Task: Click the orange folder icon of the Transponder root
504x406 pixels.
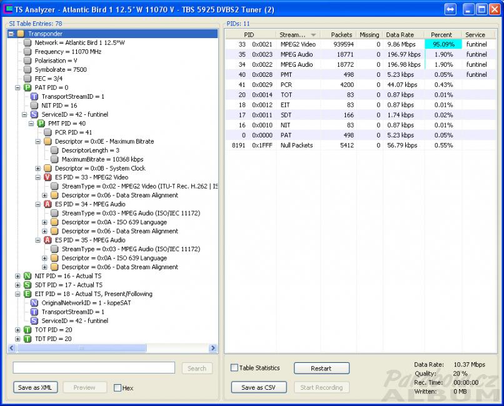Action: click(21, 34)
